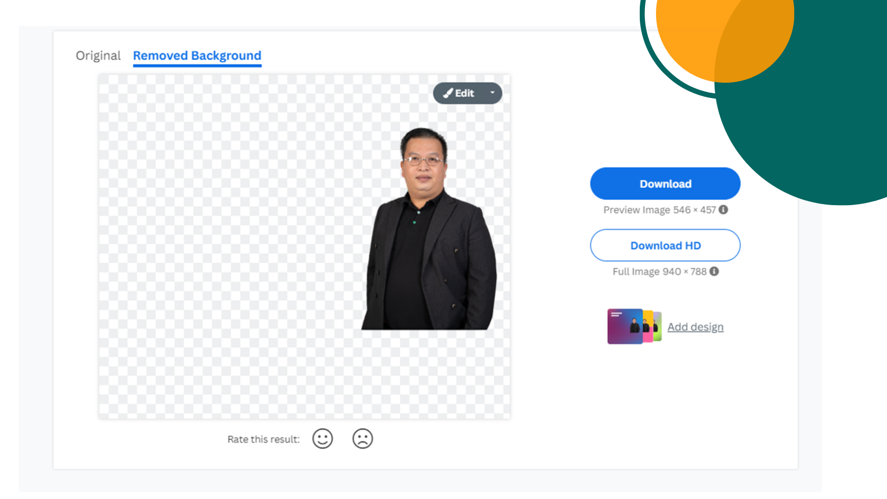Screen dimensions: 887x499
Task: Click the Download HD button
Action: [x=665, y=245]
